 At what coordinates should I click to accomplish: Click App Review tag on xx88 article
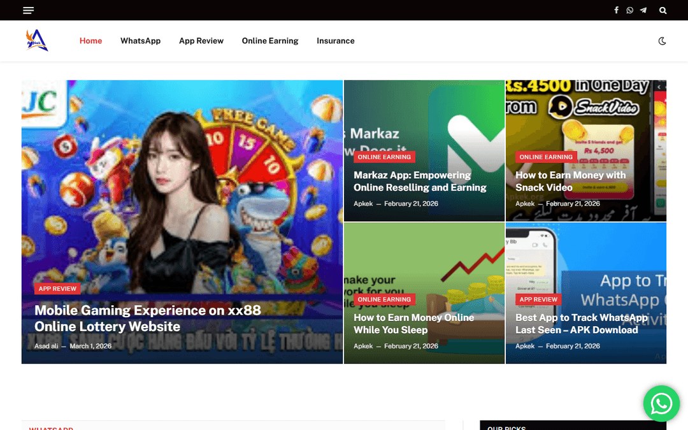tap(57, 289)
